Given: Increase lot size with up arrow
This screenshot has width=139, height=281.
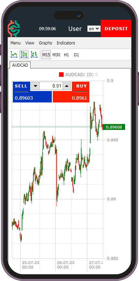Looking at the screenshot, I should coord(67,86).
